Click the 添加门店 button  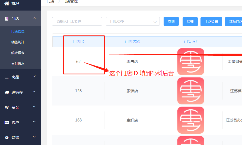tap(234, 22)
